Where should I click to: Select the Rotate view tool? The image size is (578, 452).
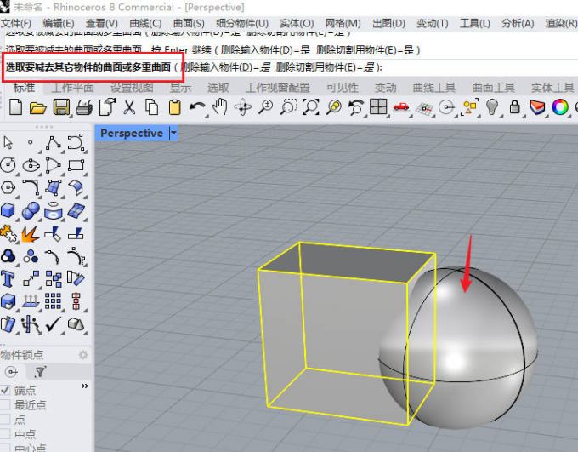pos(243,107)
